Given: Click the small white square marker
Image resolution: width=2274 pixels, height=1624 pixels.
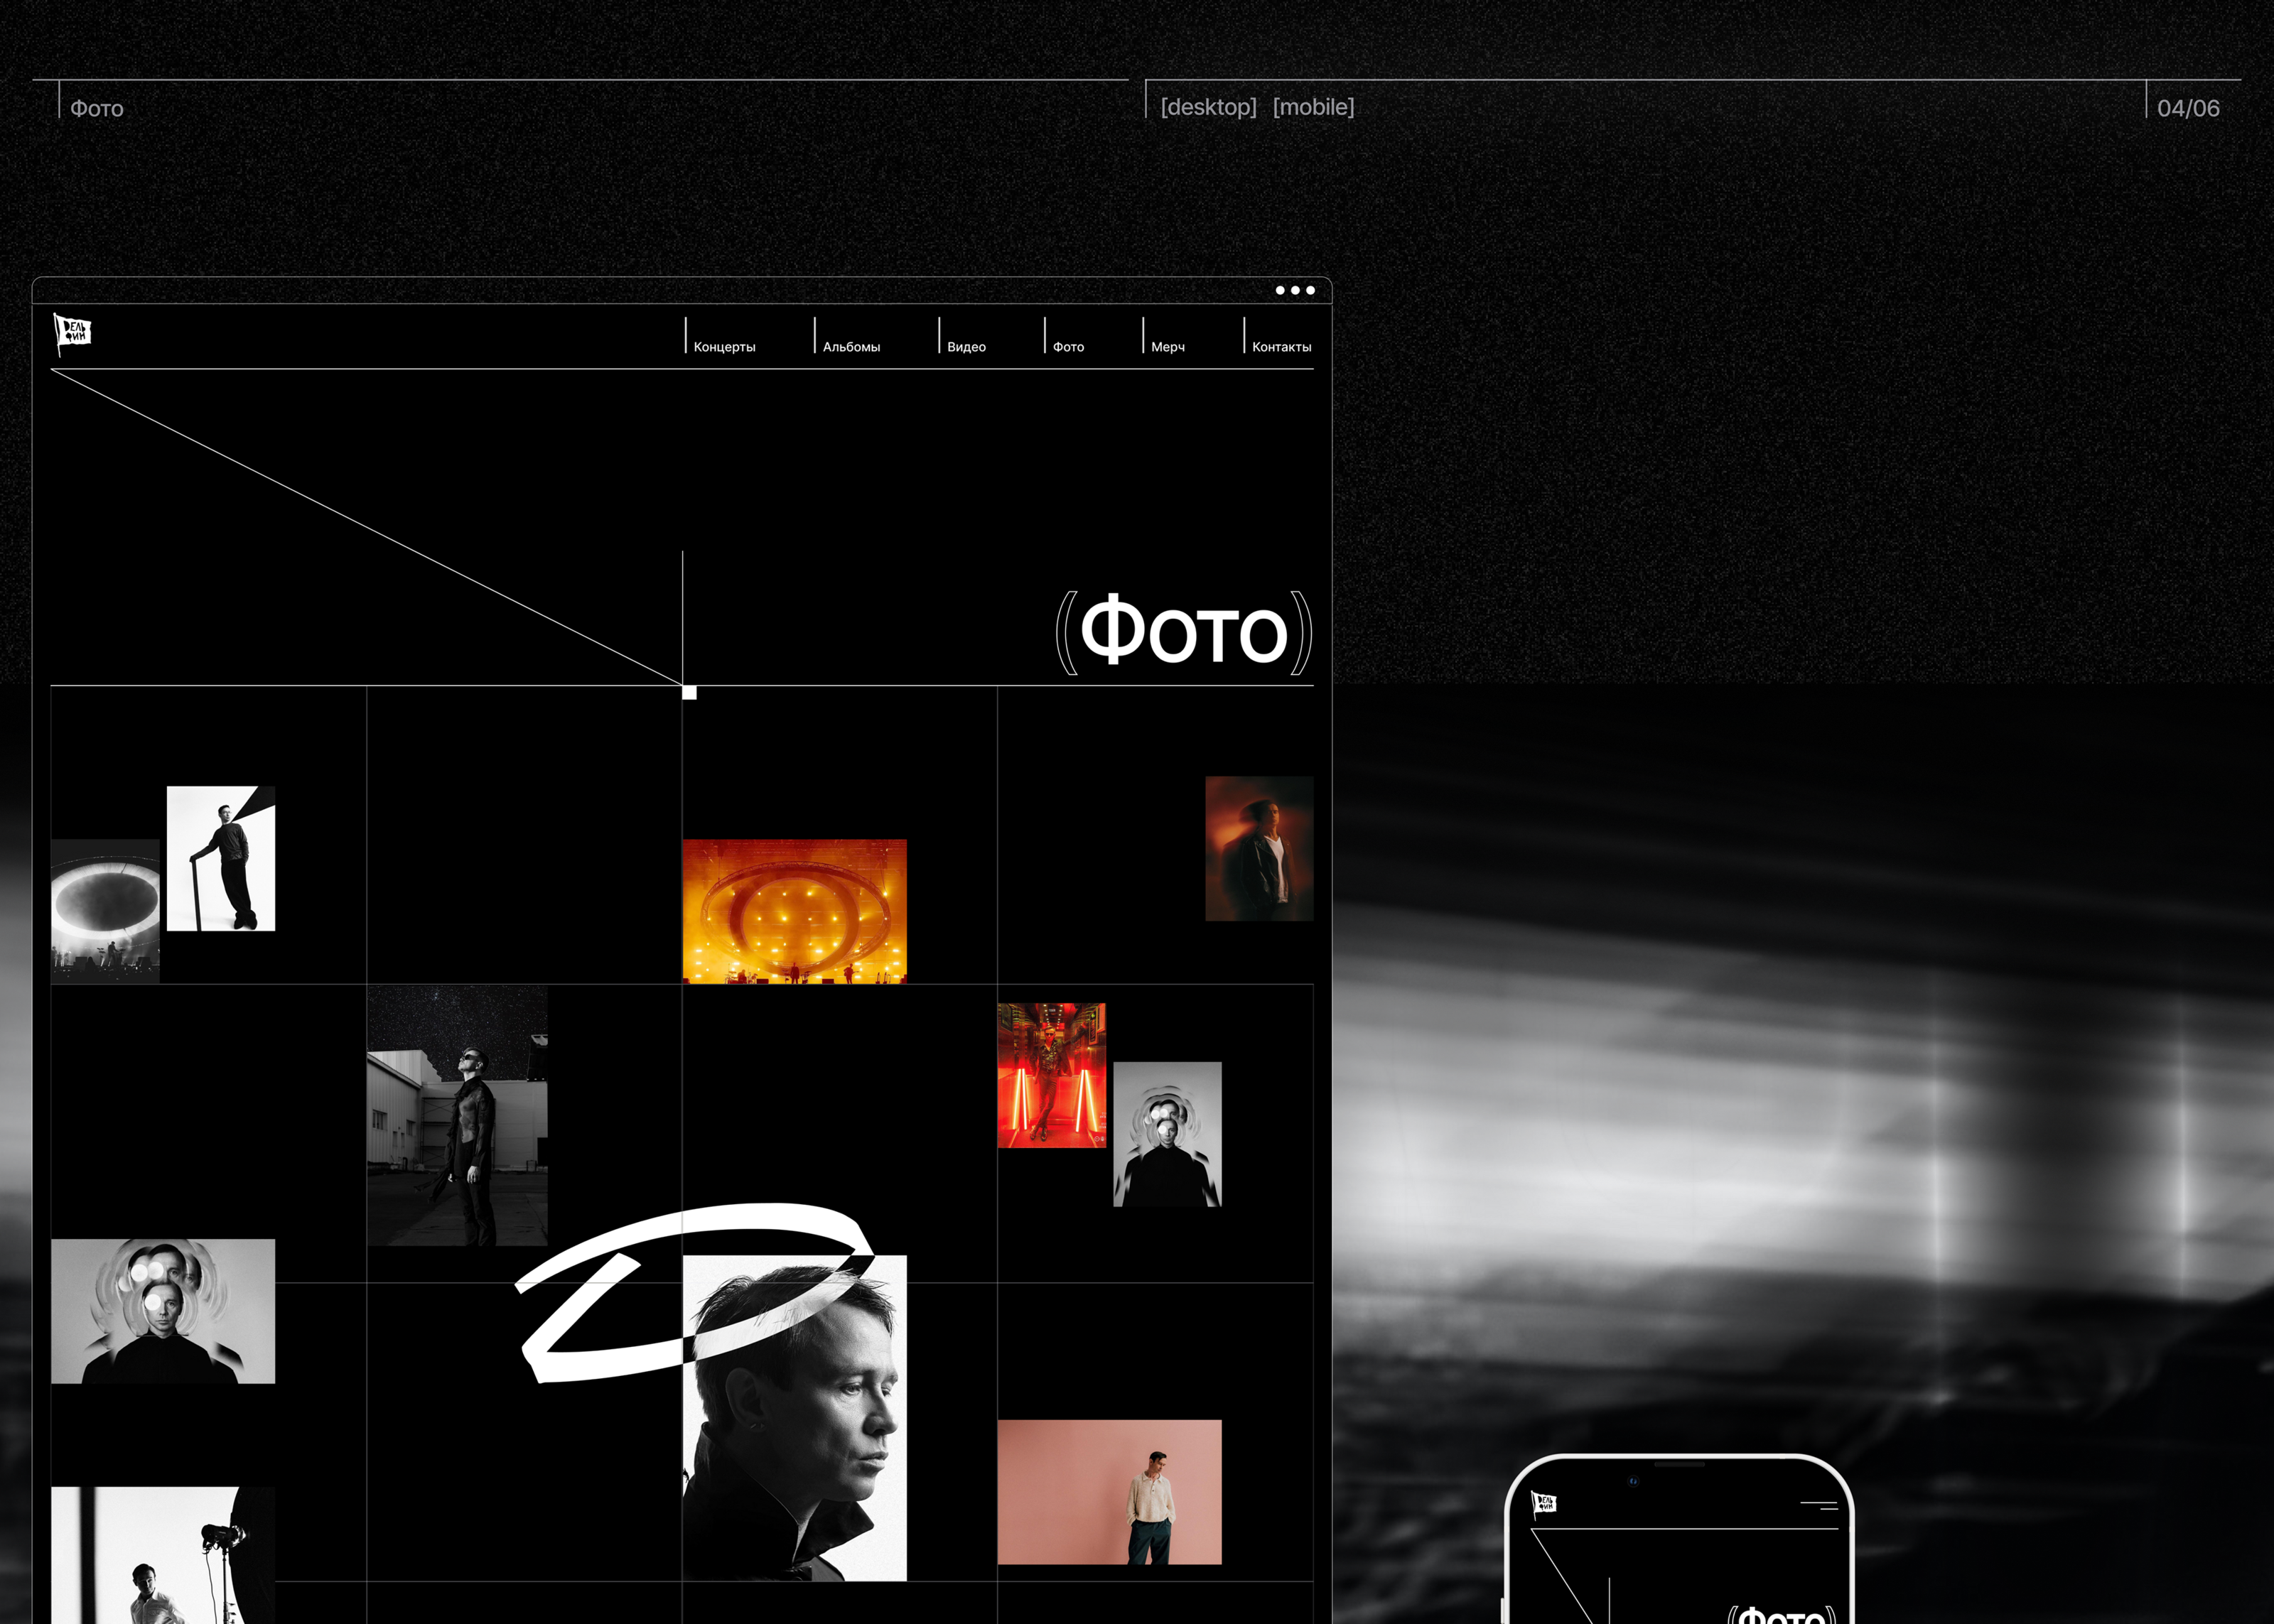Looking at the screenshot, I should click(x=689, y=692).
